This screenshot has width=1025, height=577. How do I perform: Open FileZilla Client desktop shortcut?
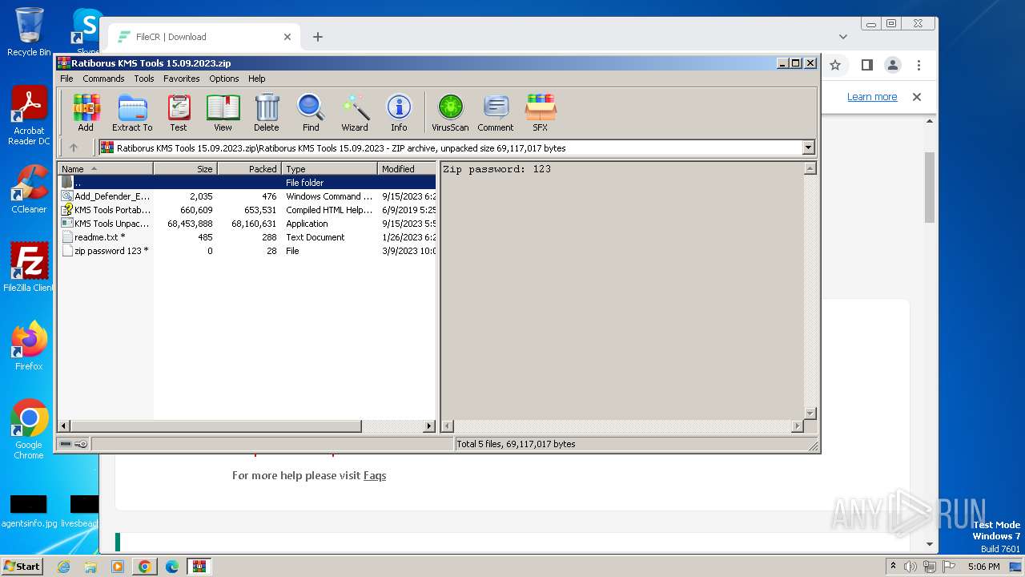(x=29, y=267)
